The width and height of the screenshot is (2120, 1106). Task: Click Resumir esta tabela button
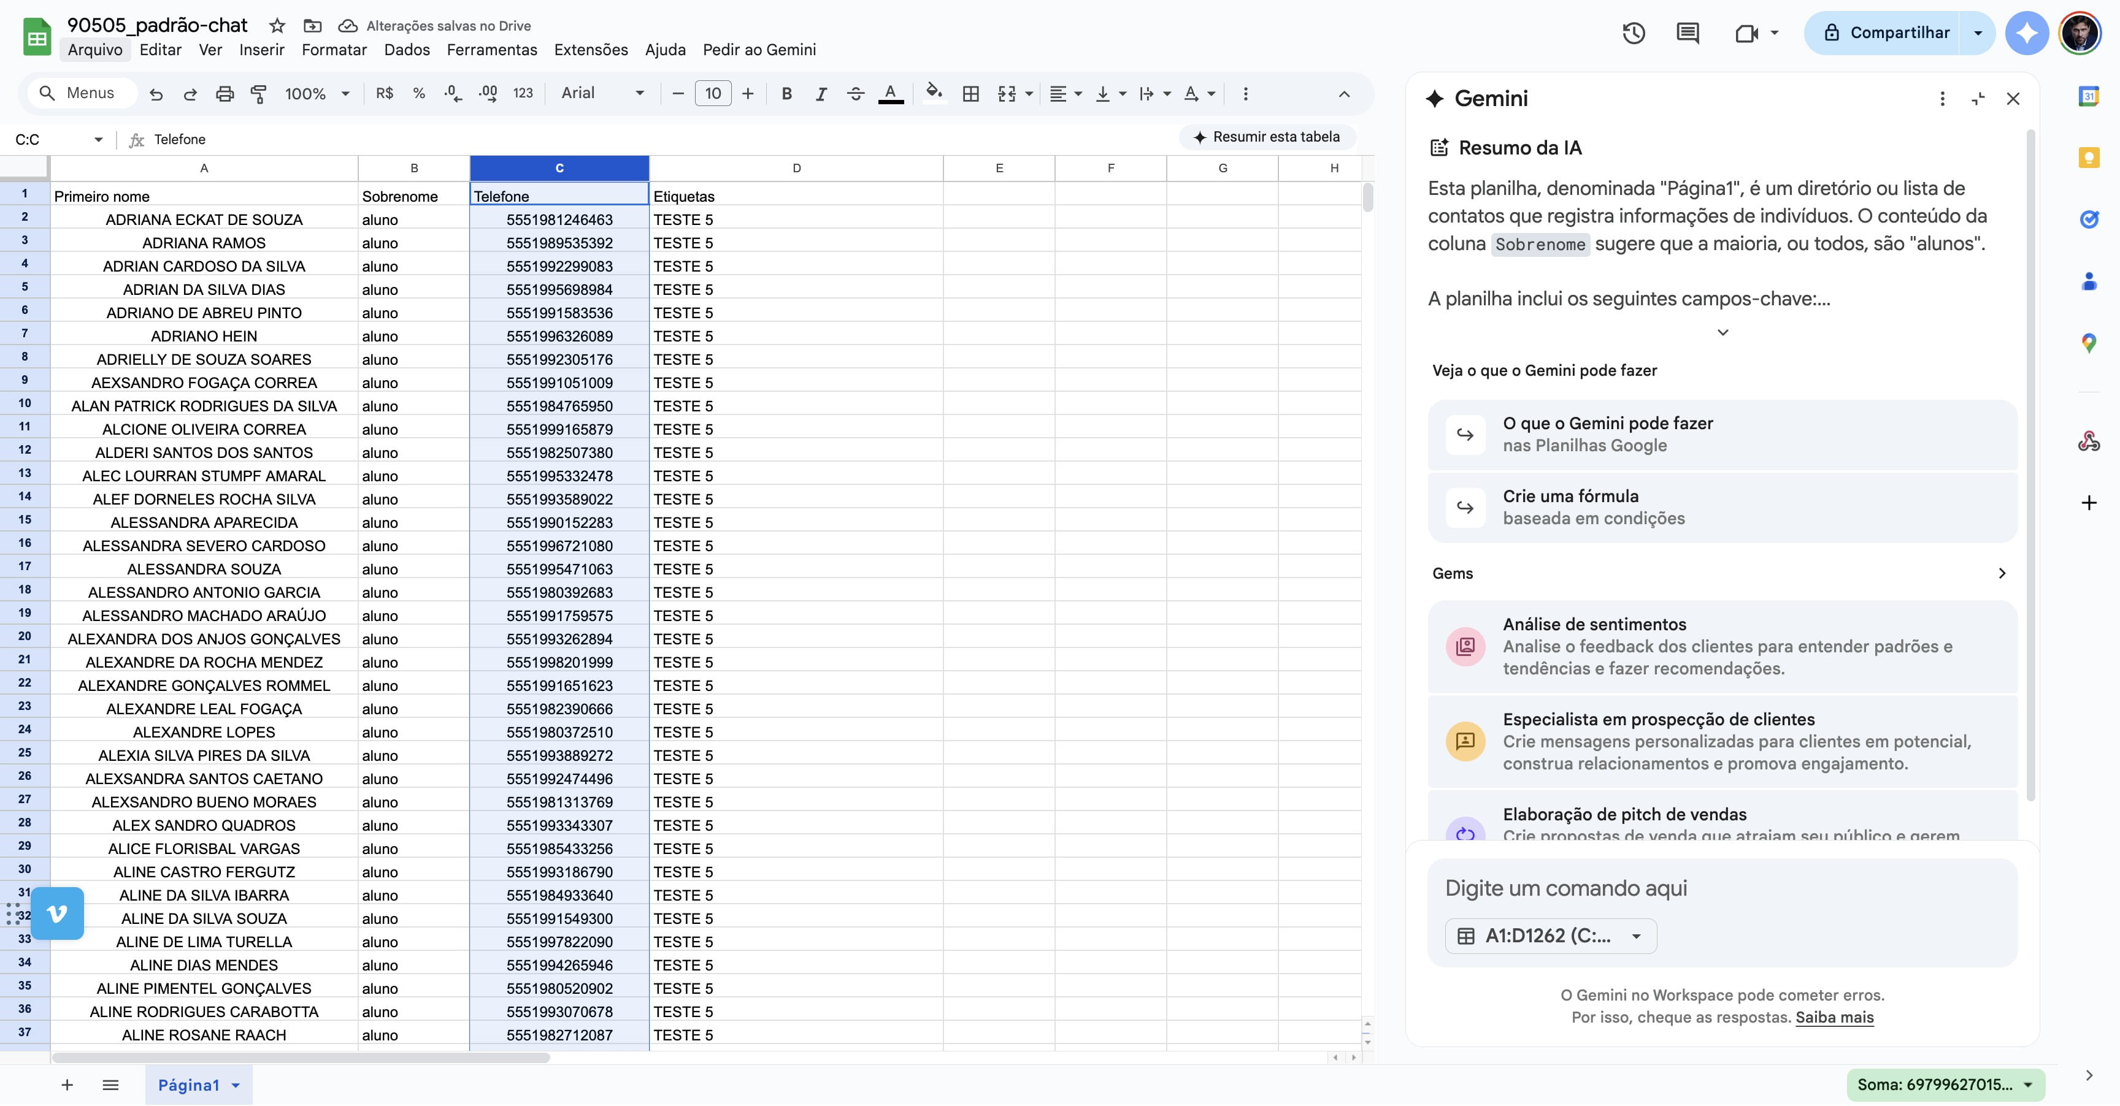(1267, 137)
